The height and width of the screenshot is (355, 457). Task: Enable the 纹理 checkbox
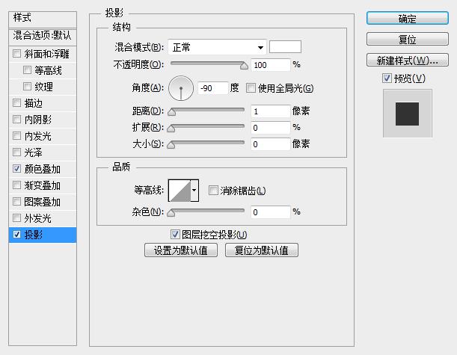point(27,86)
